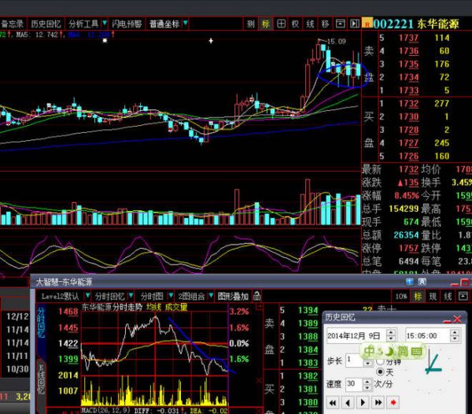472x414 pixels.
Task: Click the 权 icon in top toolbar
Action: pos(295,24)
